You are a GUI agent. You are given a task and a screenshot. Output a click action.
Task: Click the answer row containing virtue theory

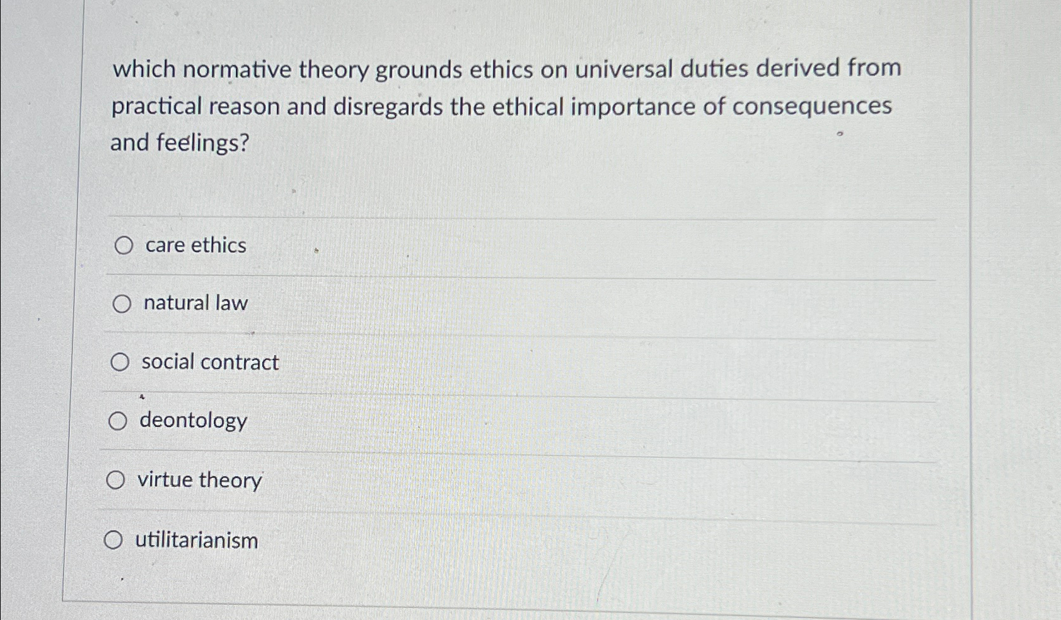(x=441, y=480)
